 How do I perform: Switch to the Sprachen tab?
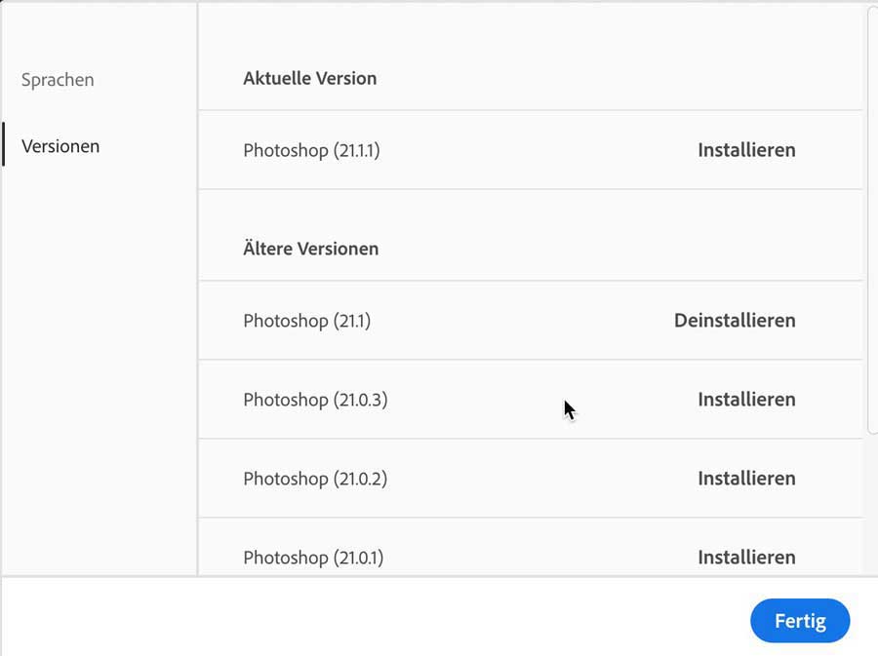coord(58,80)
